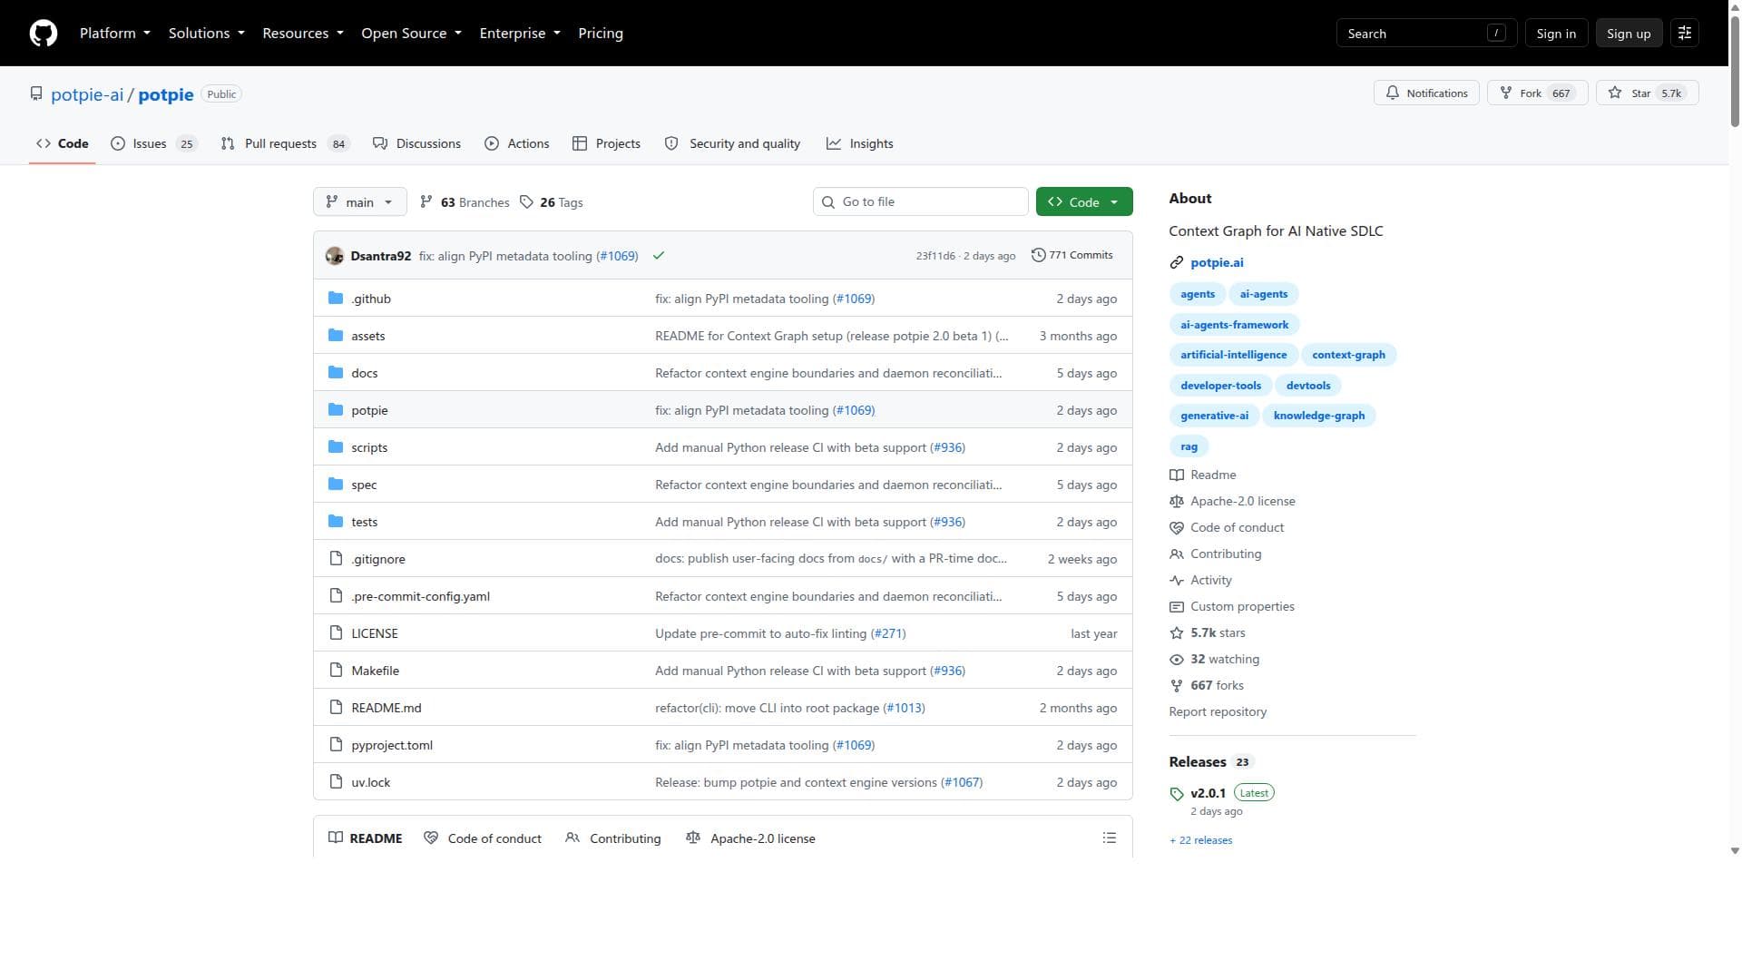
Task: Expand the Platform menu
Action: coord(115,34)
